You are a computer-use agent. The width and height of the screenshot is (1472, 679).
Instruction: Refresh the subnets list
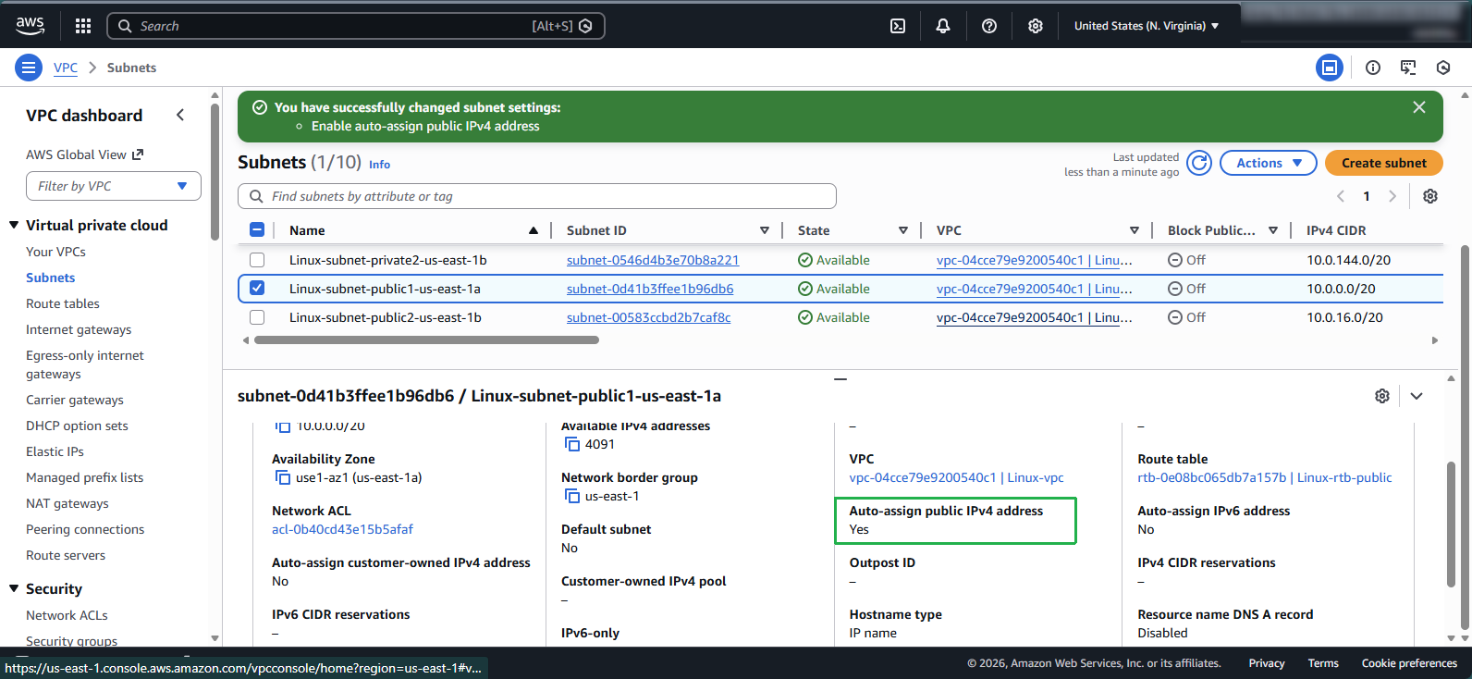coord(1199,163)
